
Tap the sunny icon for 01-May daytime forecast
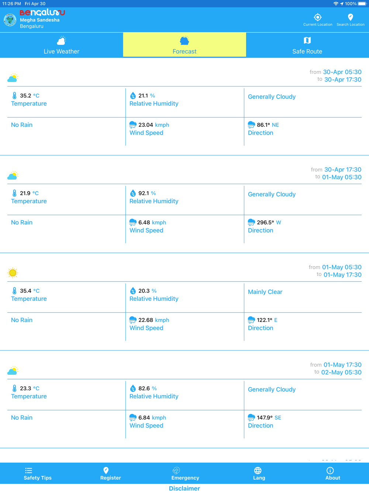(x=13, y=273)
